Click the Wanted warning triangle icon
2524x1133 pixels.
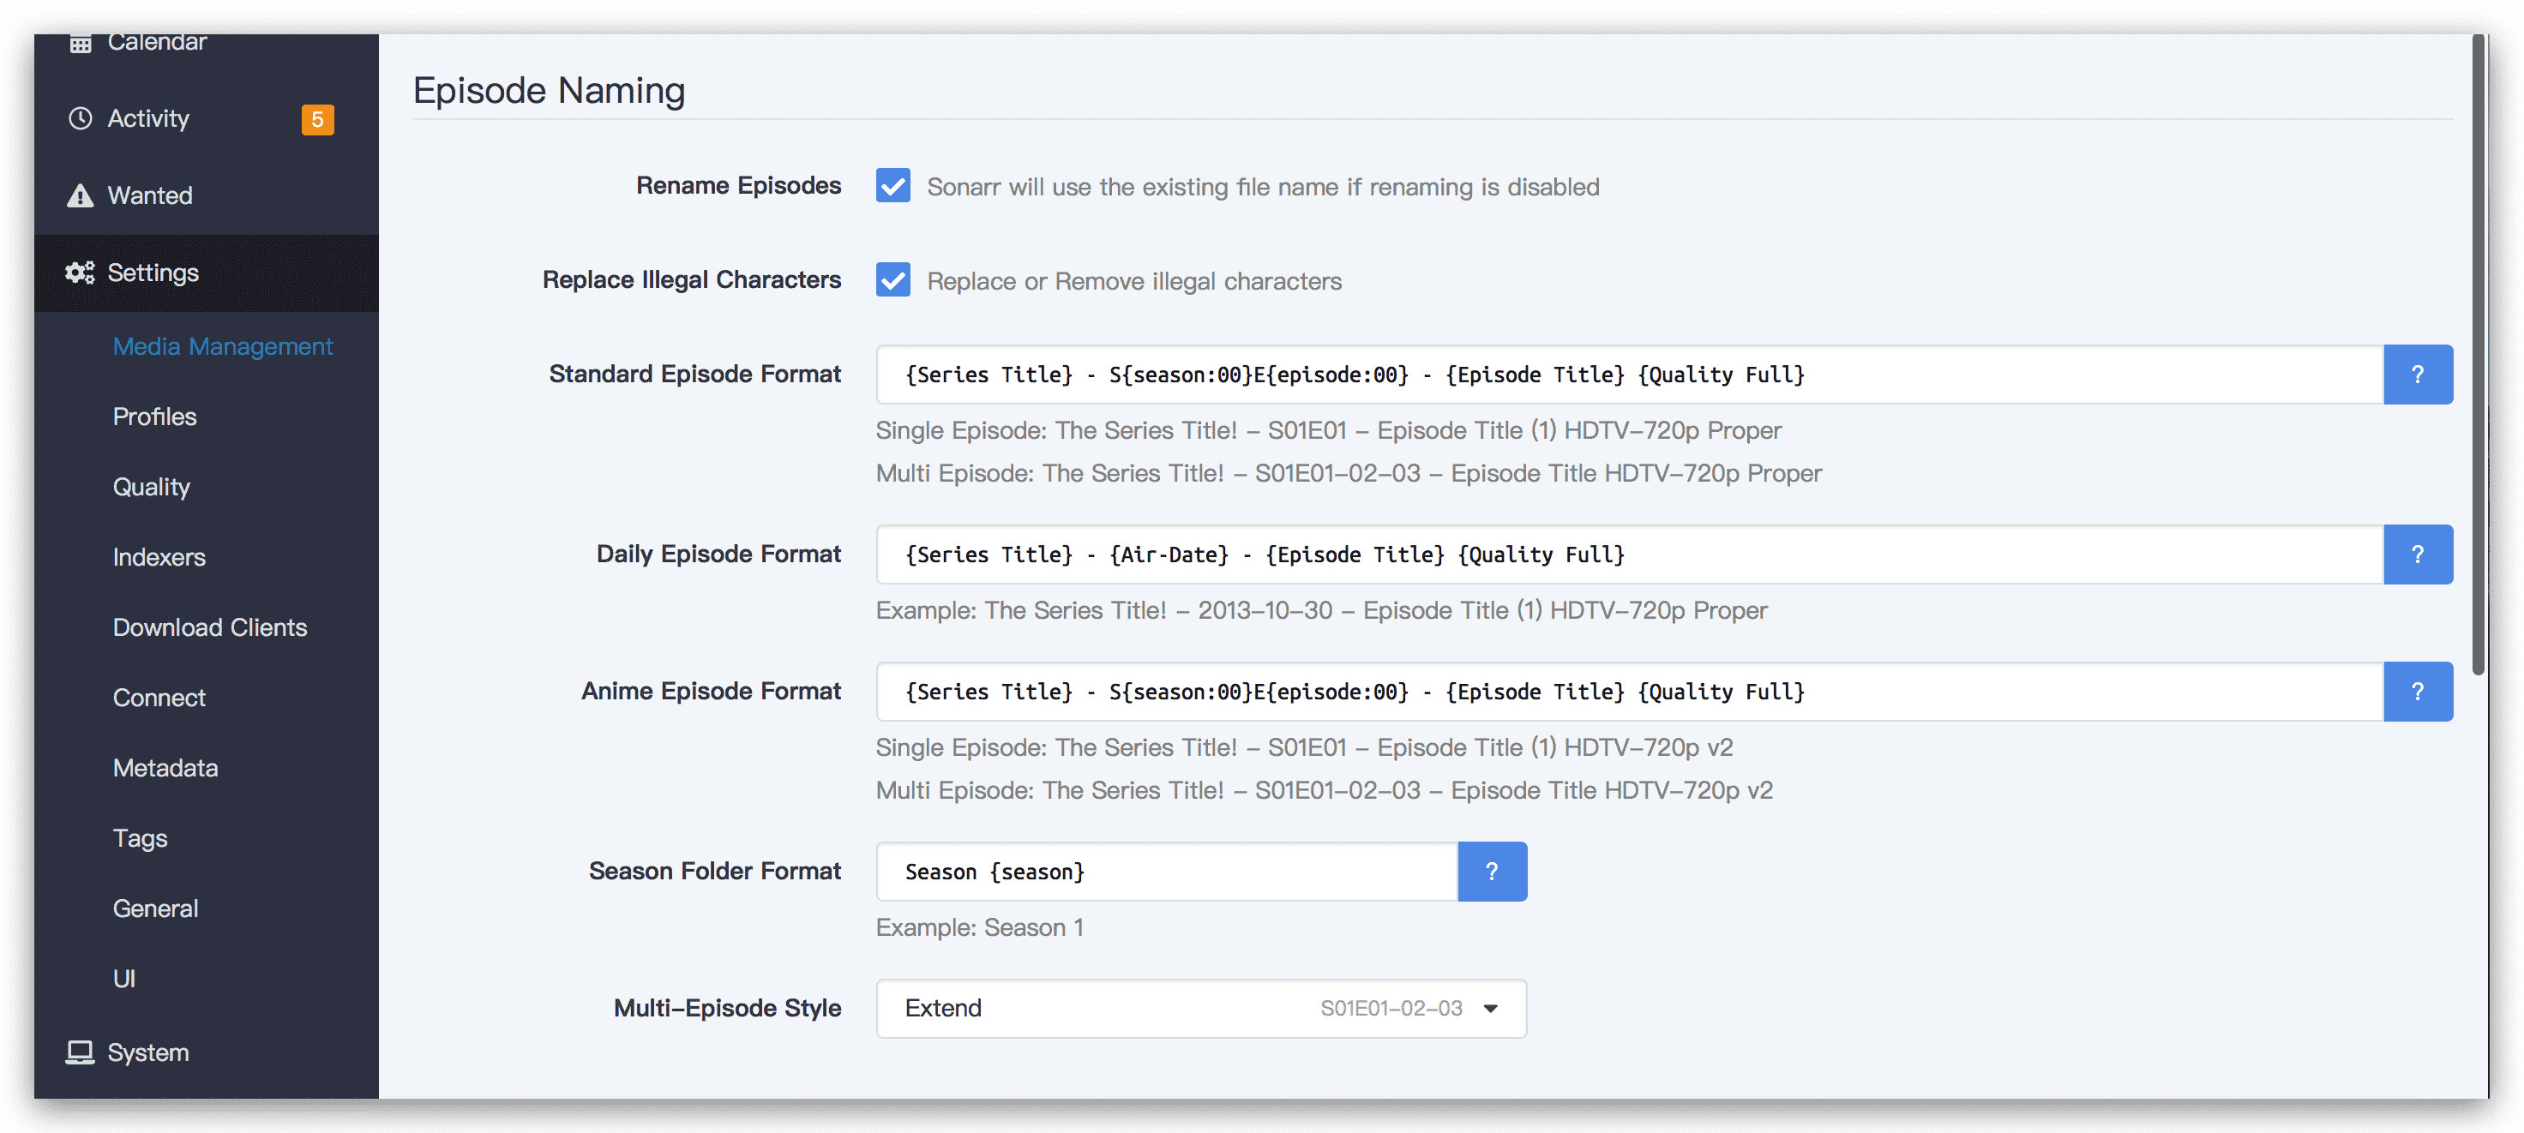pyautogui.click(x=81, y=196)
